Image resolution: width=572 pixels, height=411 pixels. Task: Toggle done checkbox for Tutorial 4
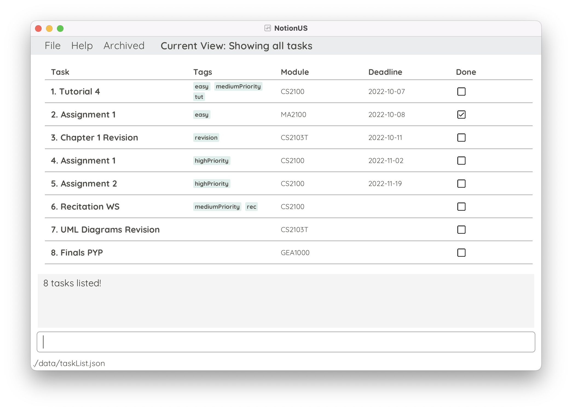point(461,91)
